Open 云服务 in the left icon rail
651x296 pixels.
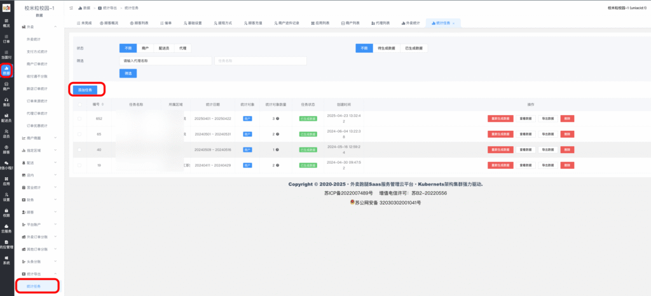tap(6, 229)
